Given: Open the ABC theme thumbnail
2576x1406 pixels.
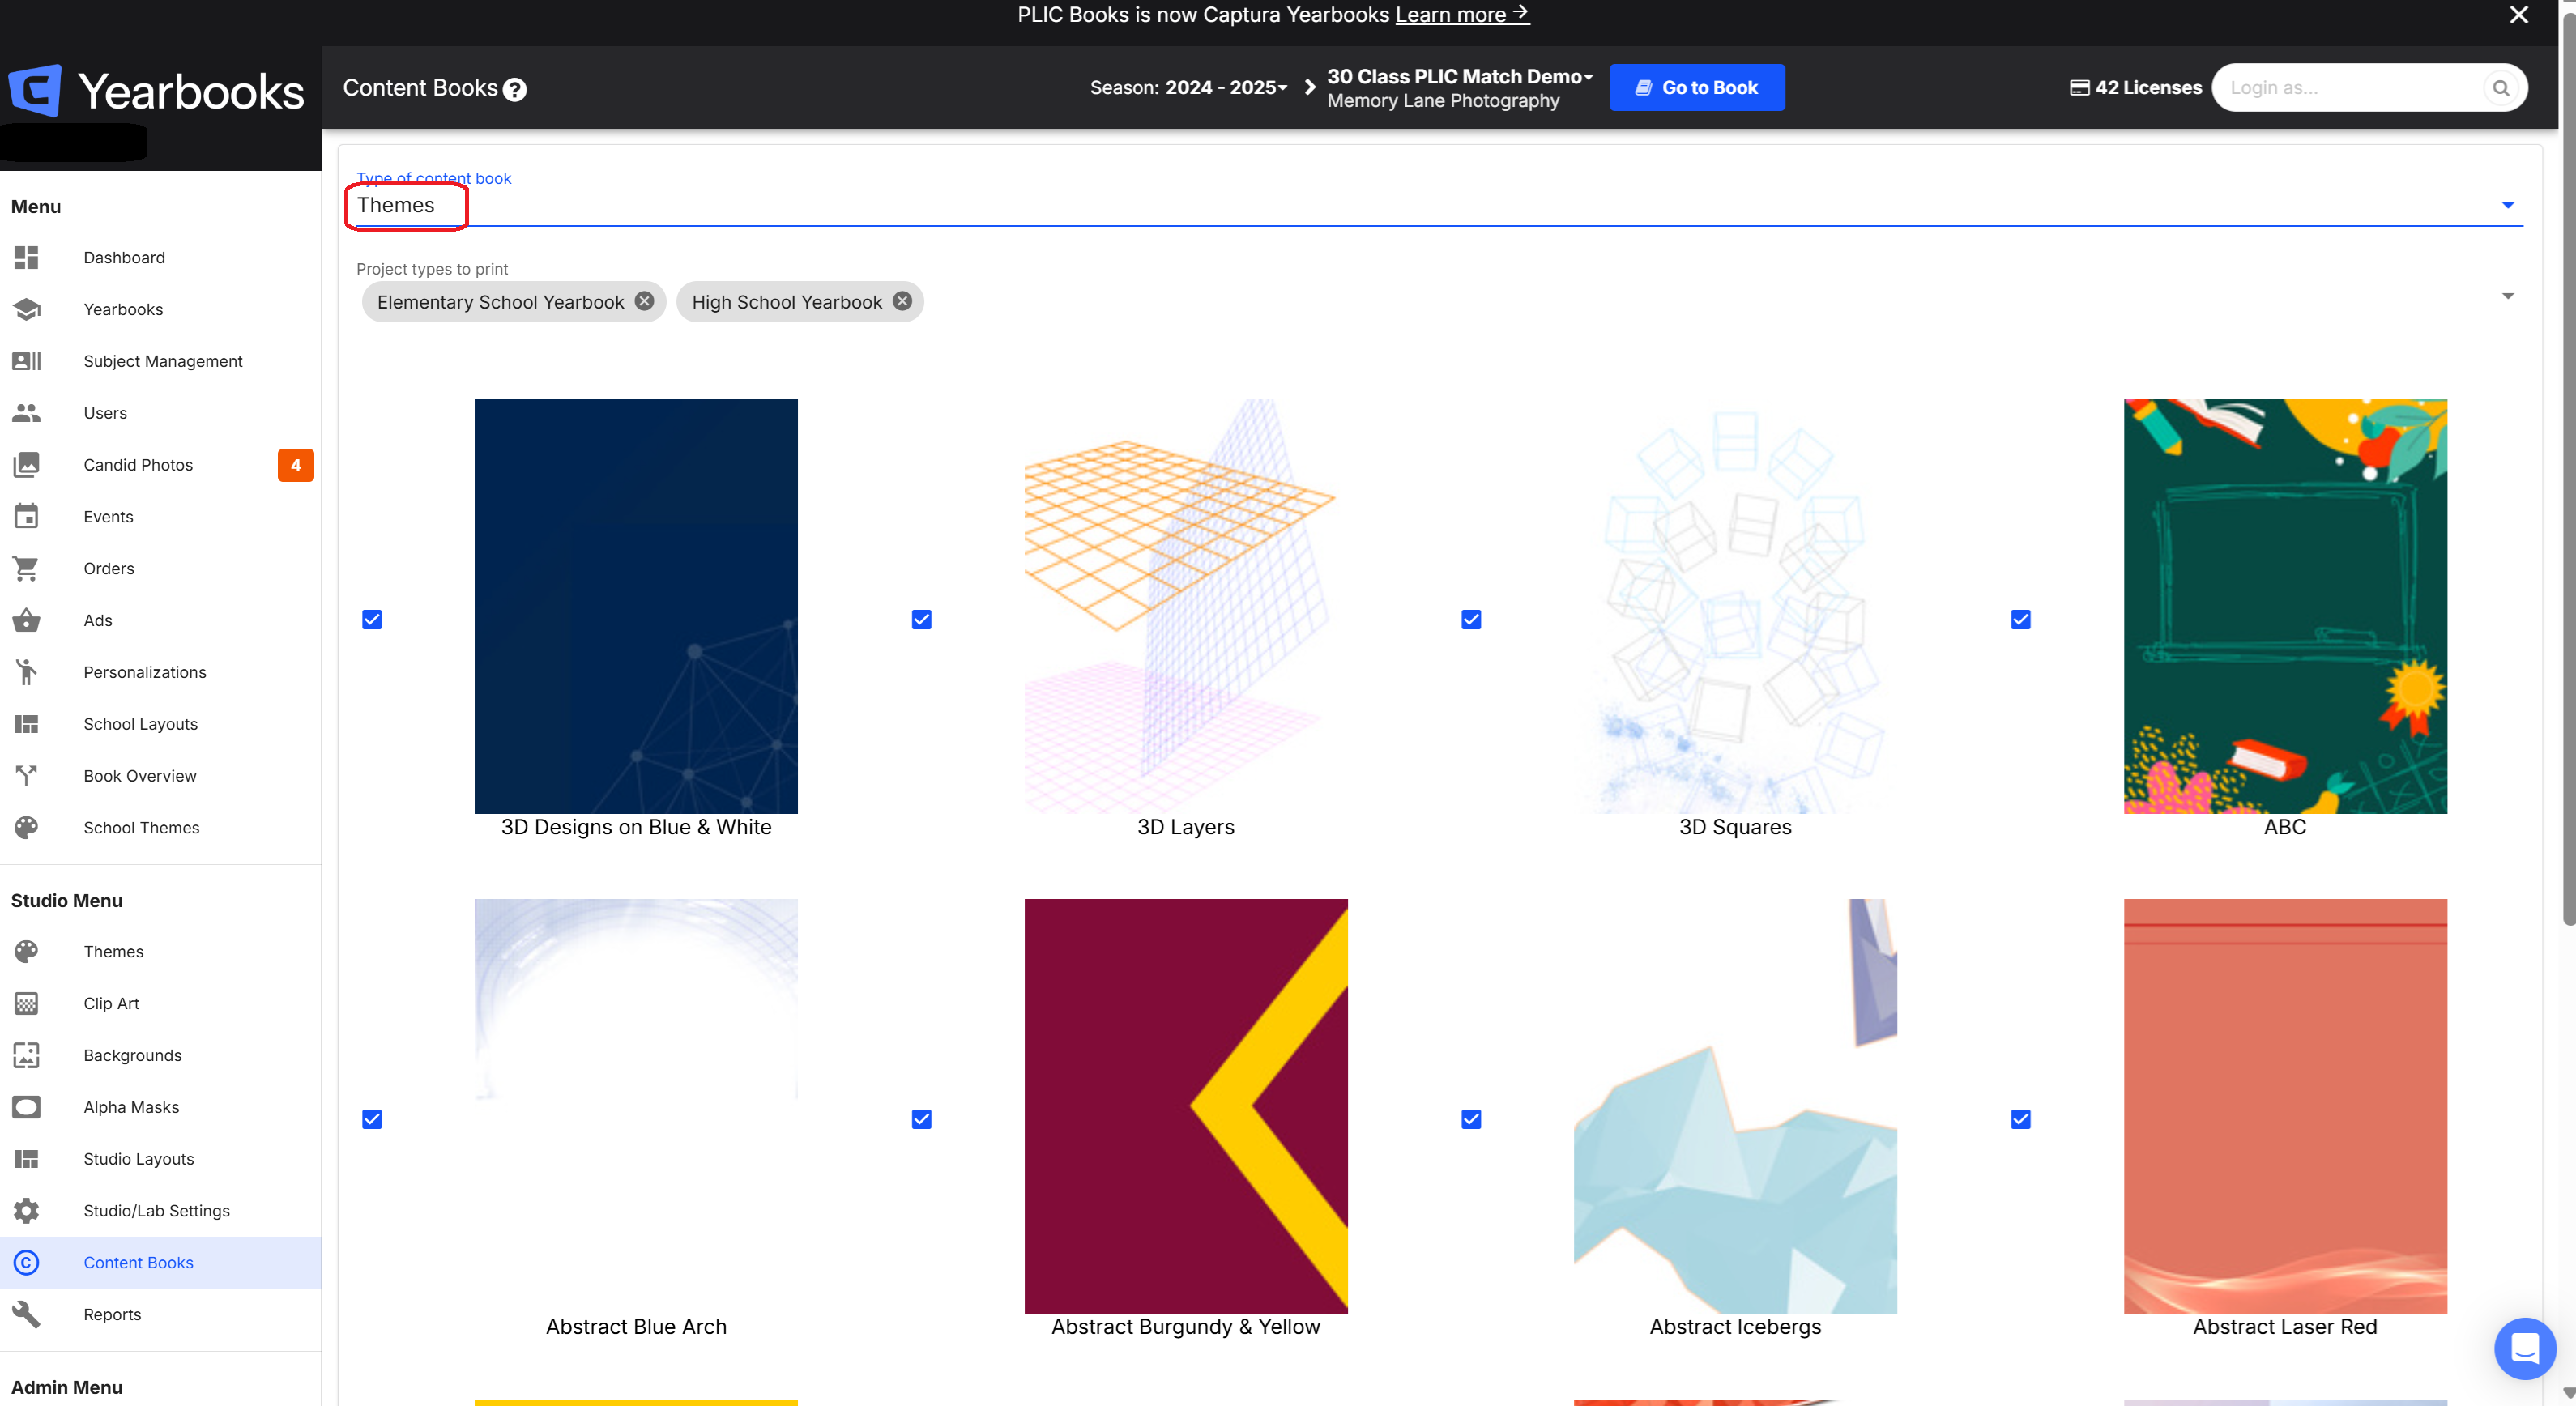Looking at the screenshot, I should (x=2284, y=606).
